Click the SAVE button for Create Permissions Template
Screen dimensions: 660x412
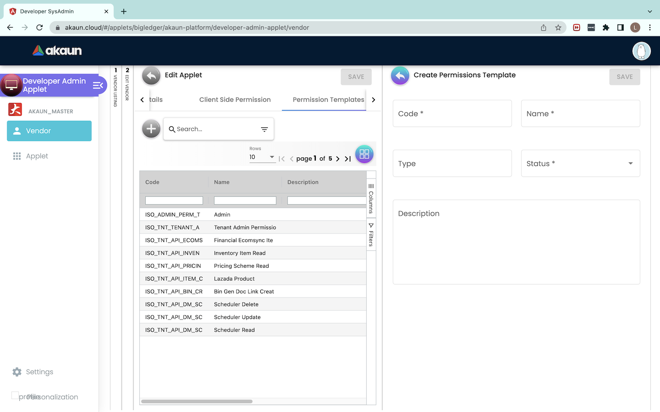tap(624, 77)
